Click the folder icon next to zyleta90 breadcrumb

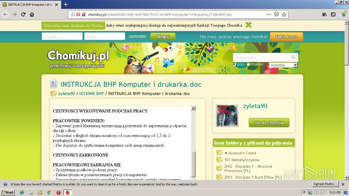point(53,93)
